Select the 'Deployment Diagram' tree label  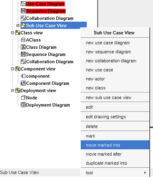(x=48, y=105)
